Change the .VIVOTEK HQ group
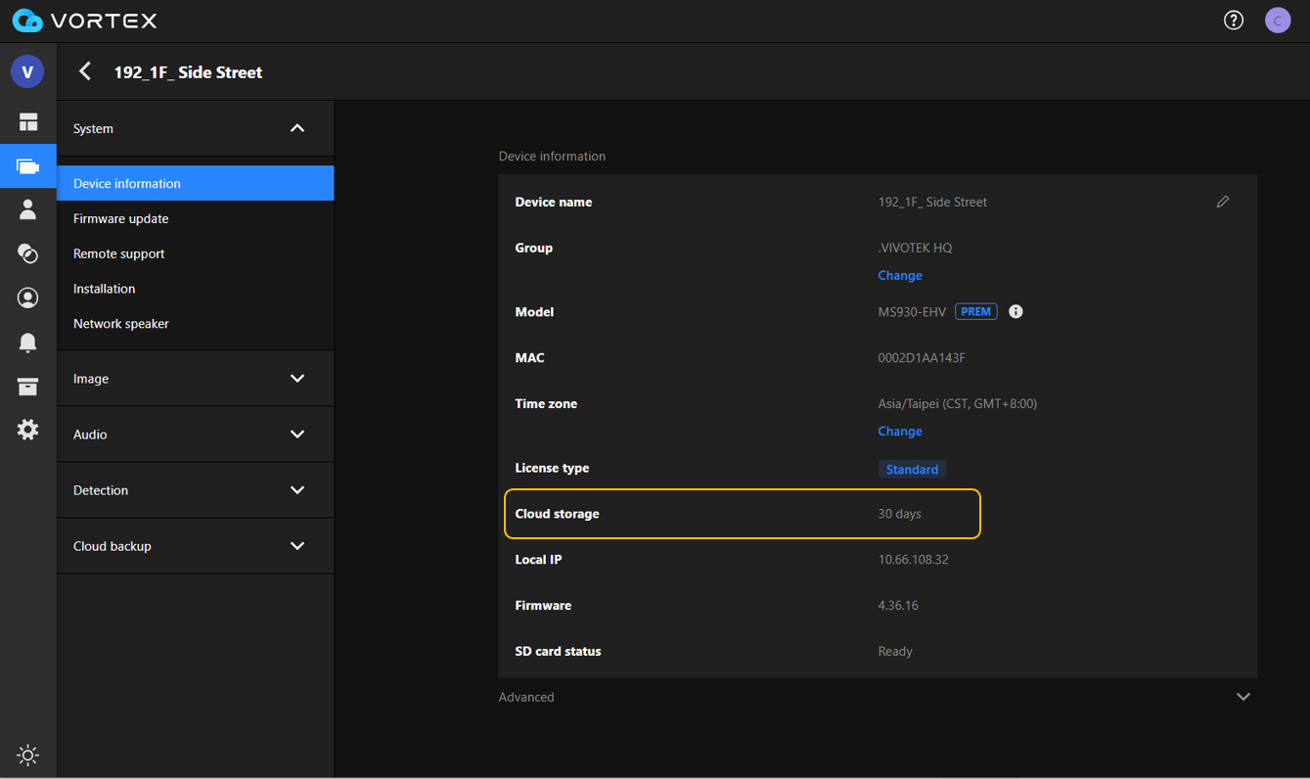This screenshot has width=1310, height=779. tap(899, 275)
